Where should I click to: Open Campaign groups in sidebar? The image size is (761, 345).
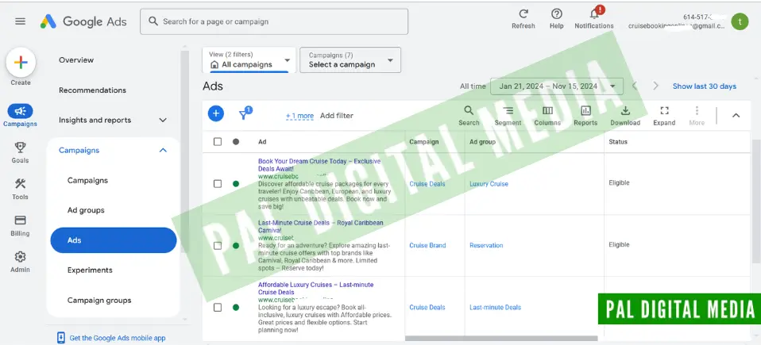[99, 301]
